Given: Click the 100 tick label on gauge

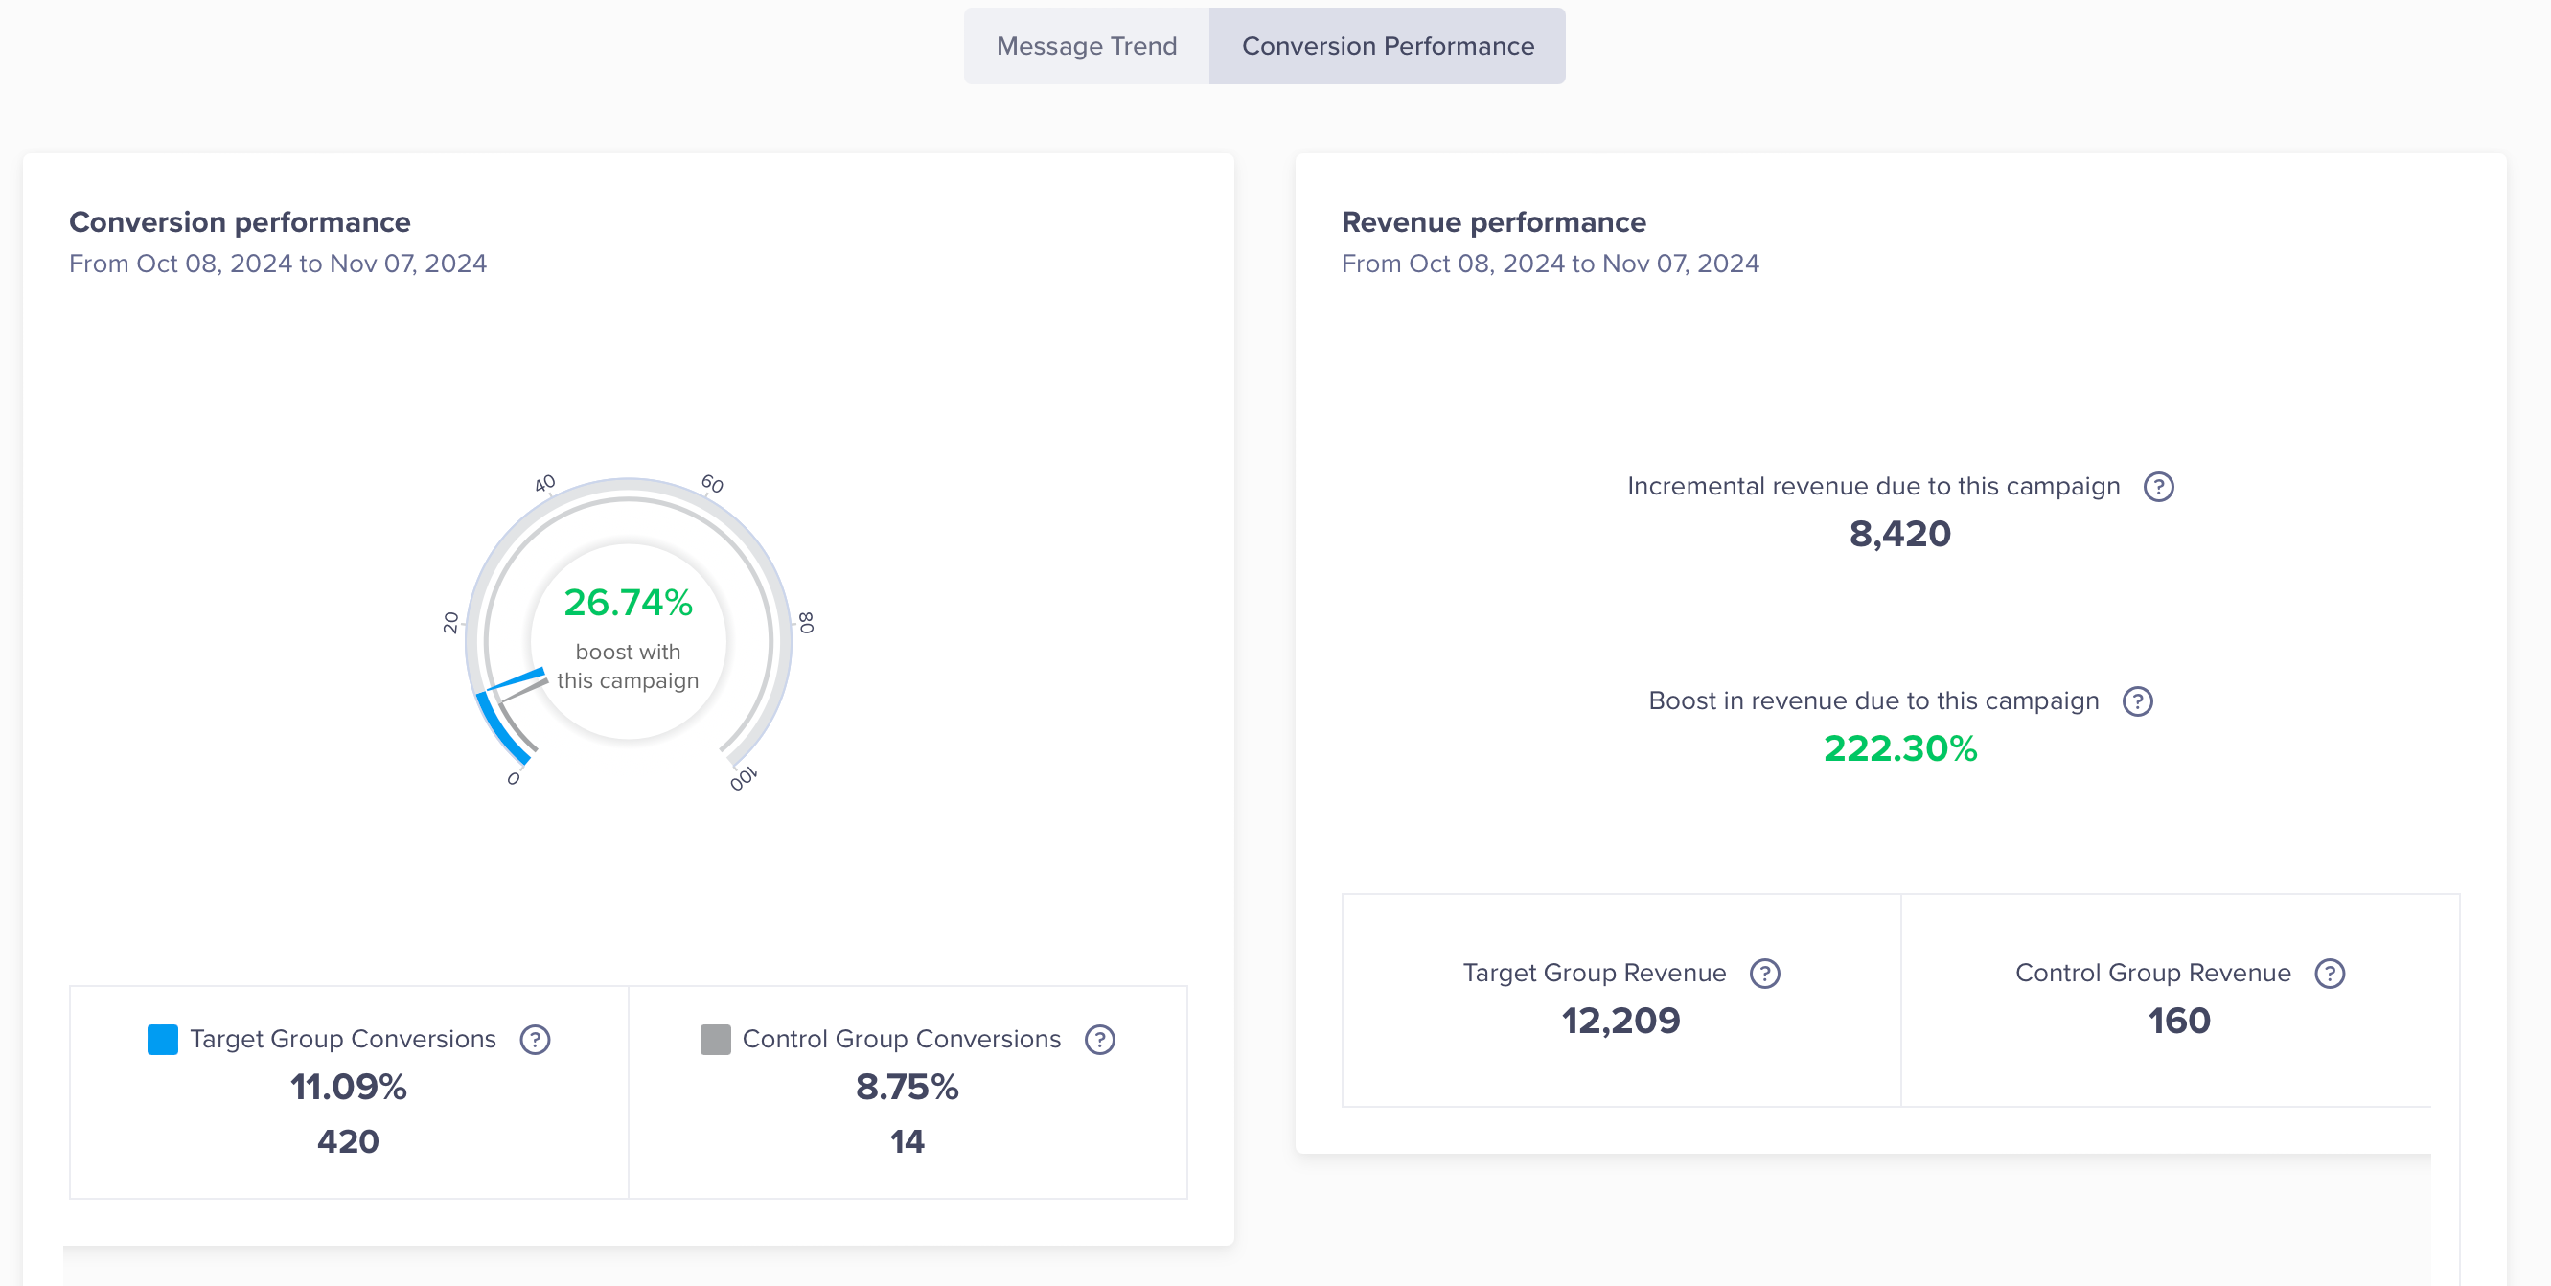Looking at the screenshot, I should click(x=744, y=779).
